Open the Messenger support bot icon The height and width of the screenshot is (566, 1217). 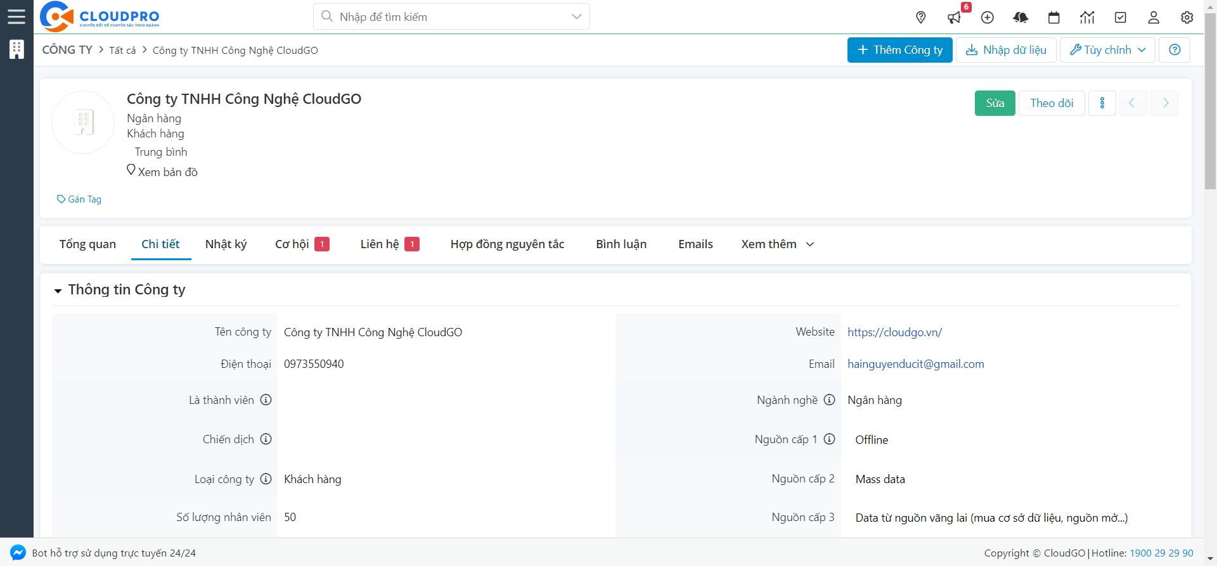pyautogui.click(x=18, y=553)
